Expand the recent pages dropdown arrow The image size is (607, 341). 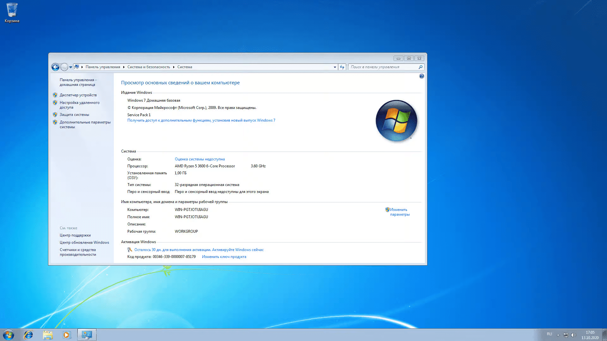(71, 67)
